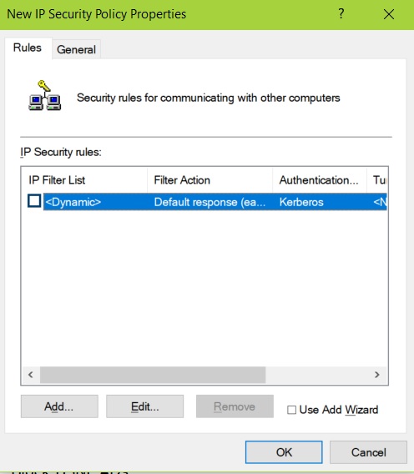The height and width of the screenshot is (474, 414).
Task: Confirm with the OK button
Action: pos(284,452)
